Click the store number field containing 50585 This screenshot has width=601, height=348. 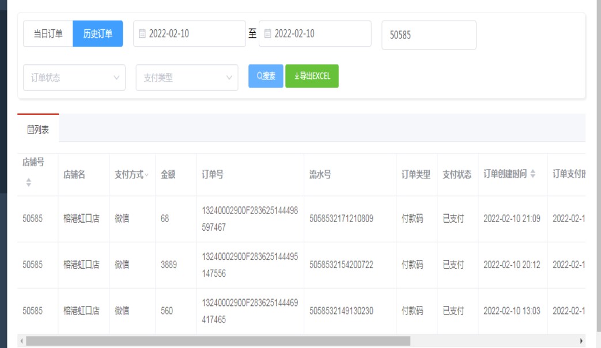pos(429,35)
